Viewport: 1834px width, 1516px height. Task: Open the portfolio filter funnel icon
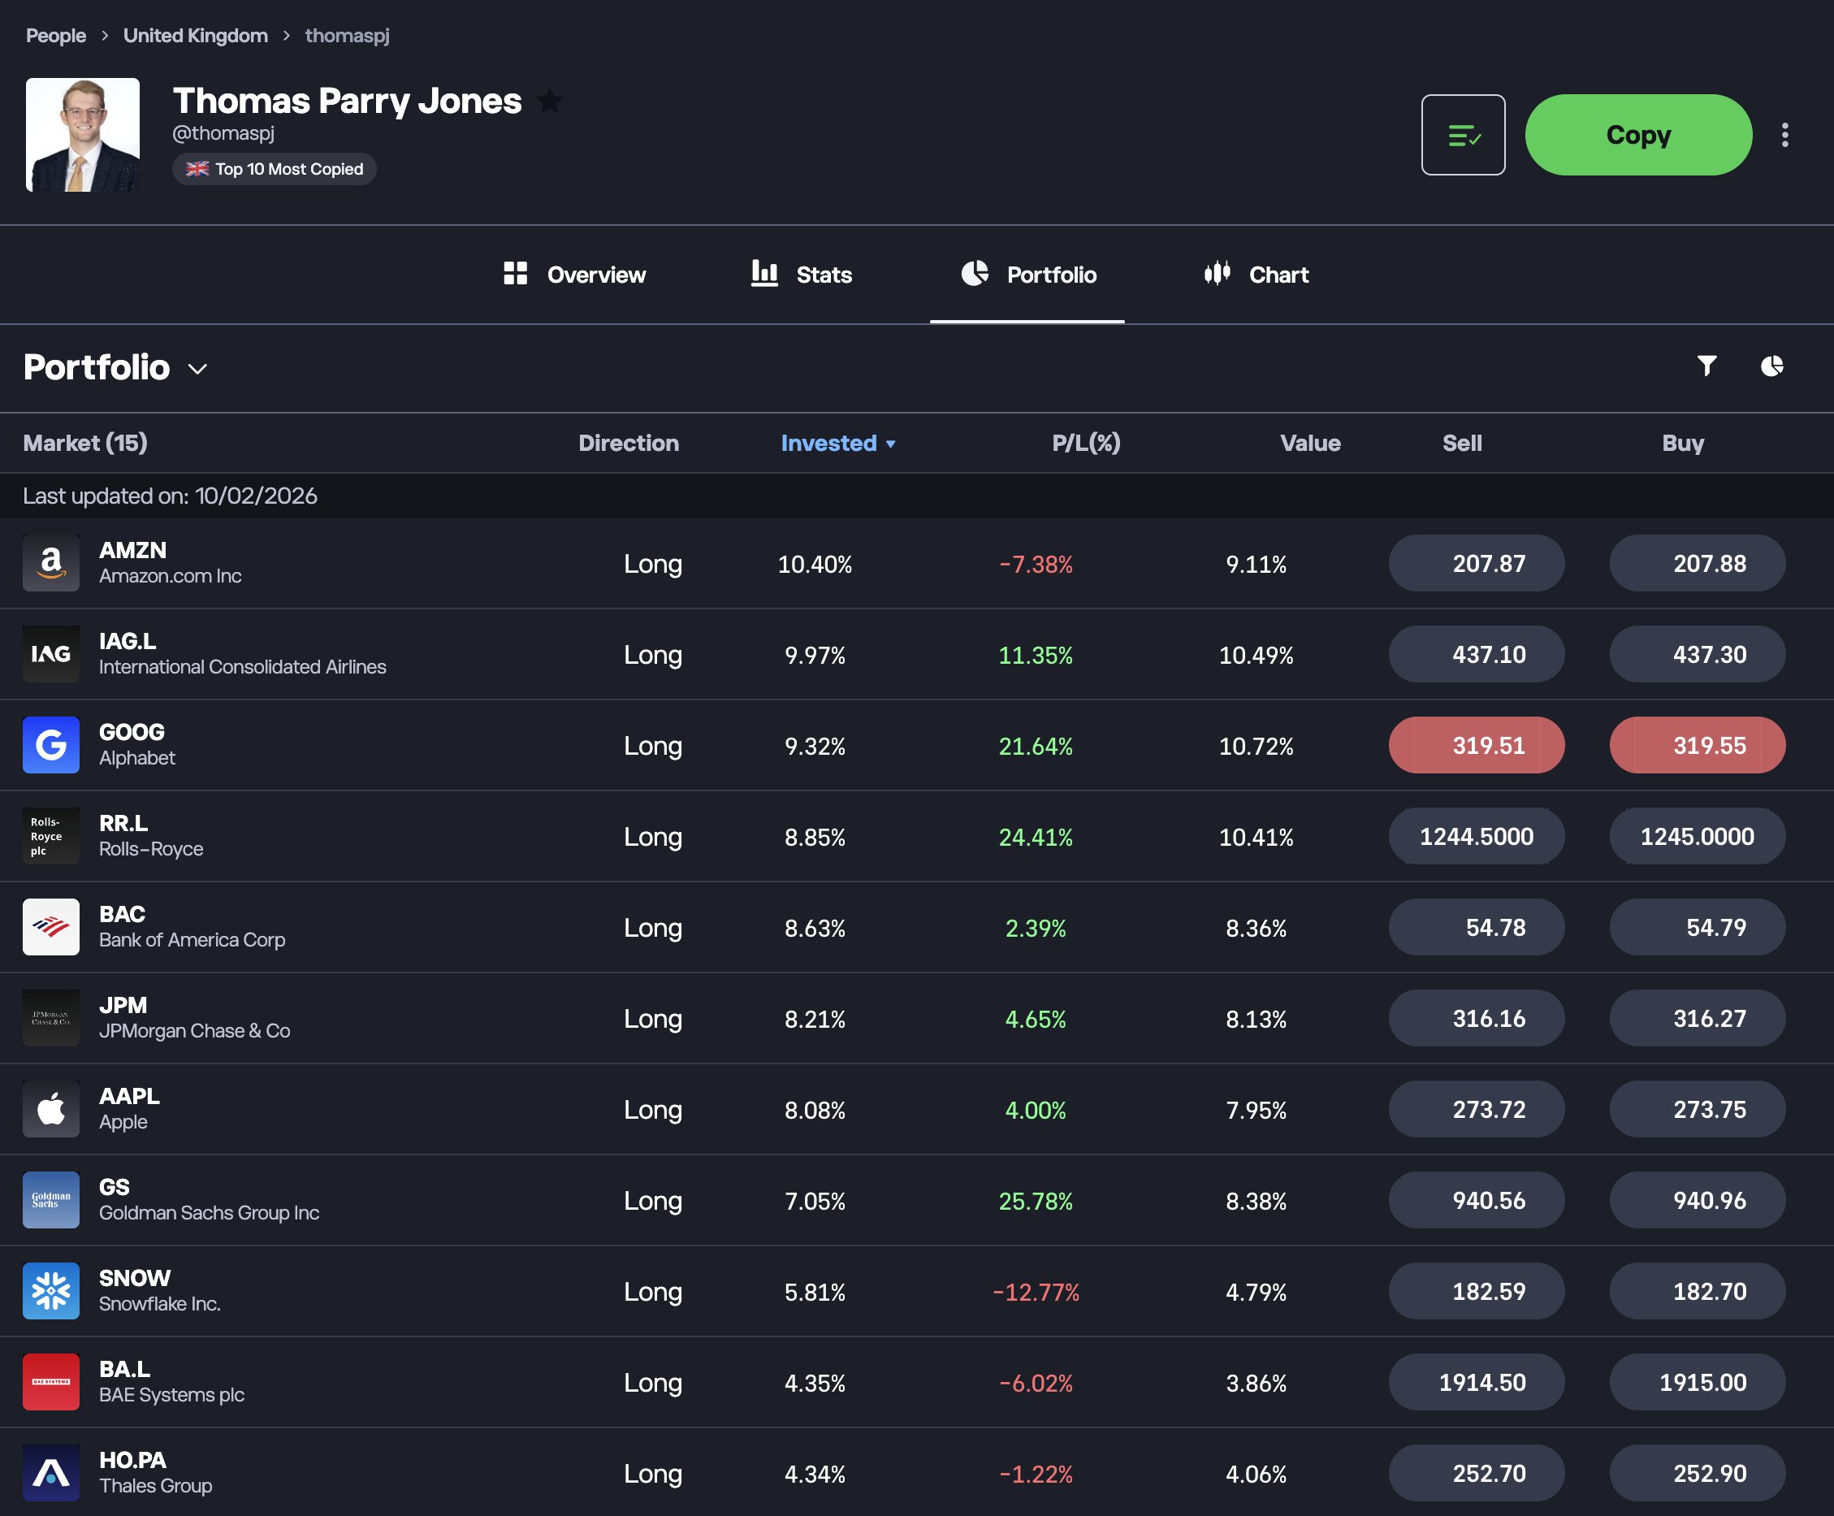click(1706, 366)
